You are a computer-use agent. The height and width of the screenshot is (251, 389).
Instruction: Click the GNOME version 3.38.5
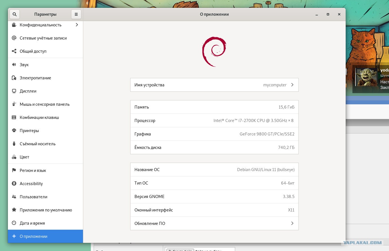[289, 197]
